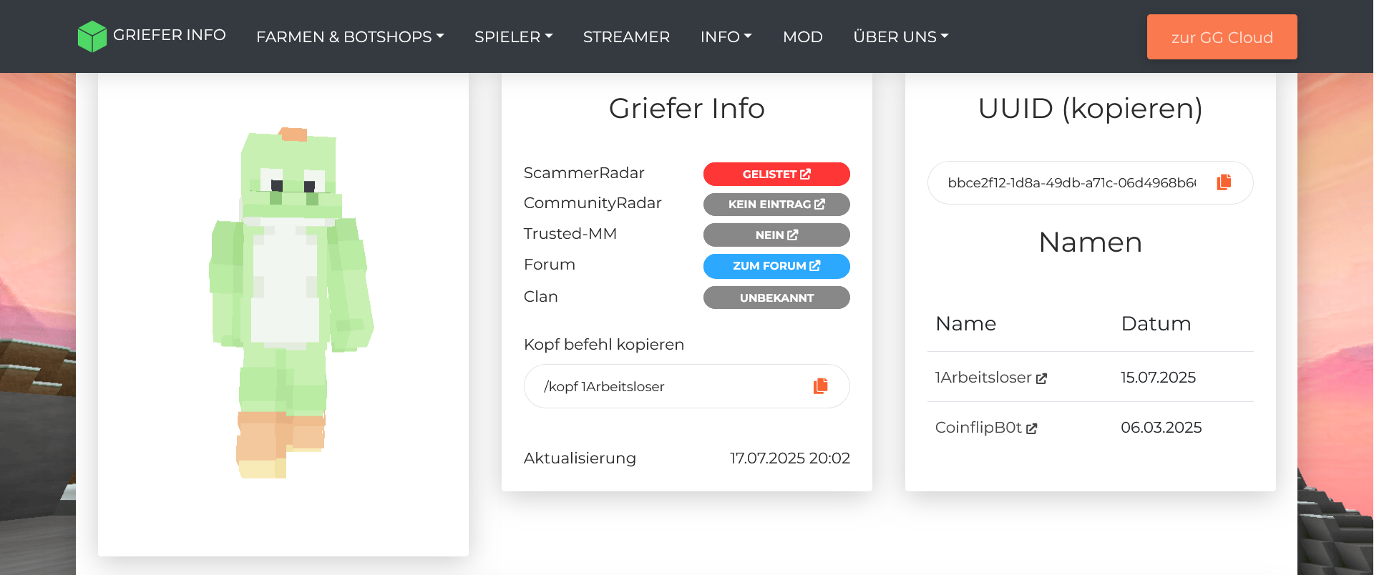Screen dimensions: 1374x575
Task: Click the zur GG Cloud button
Action: coord(1222,37)
